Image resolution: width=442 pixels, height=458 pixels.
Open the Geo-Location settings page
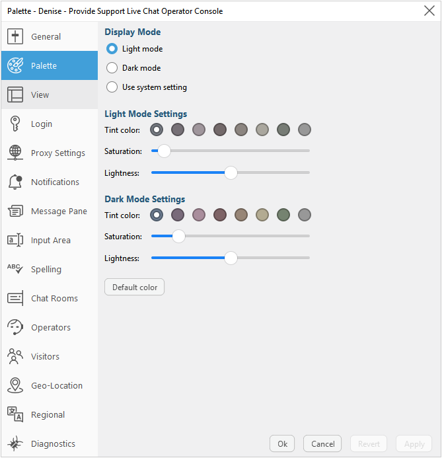pos(50,385)
